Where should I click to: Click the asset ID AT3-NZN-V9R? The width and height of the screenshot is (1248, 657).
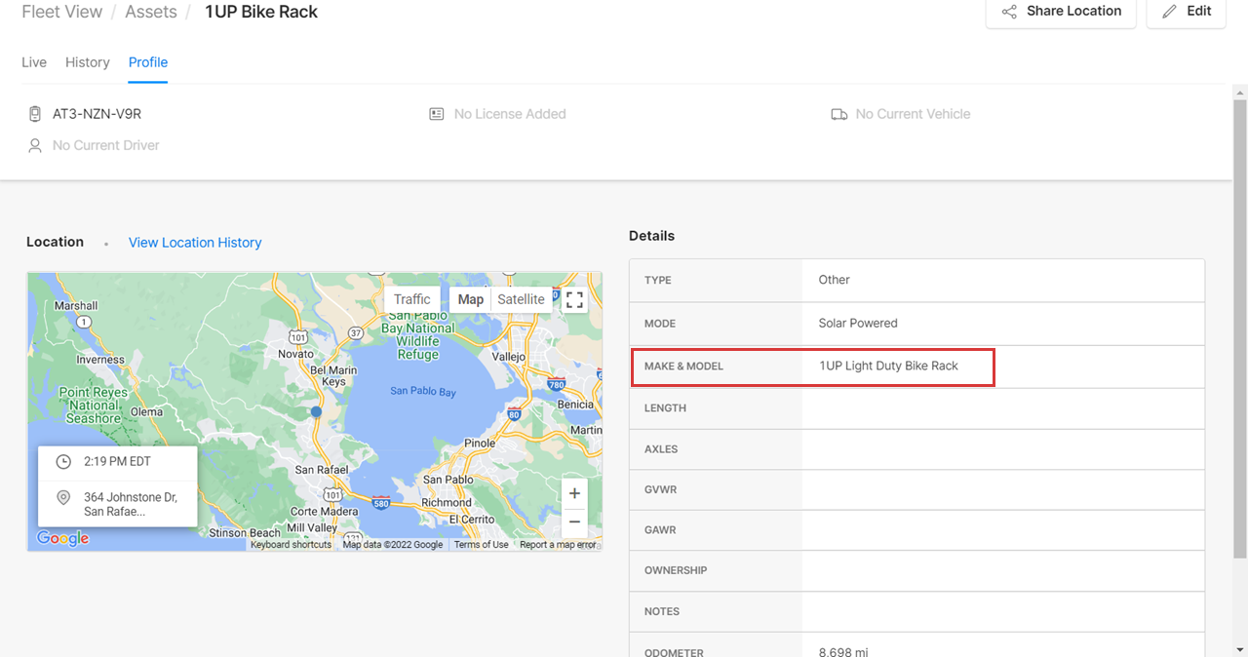click(97, 114)
